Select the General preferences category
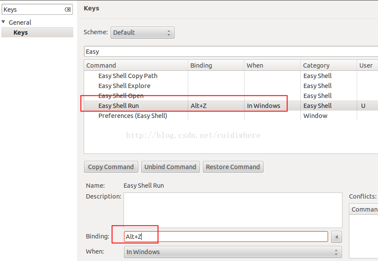The image size is (378, 261). pos(20,23)
